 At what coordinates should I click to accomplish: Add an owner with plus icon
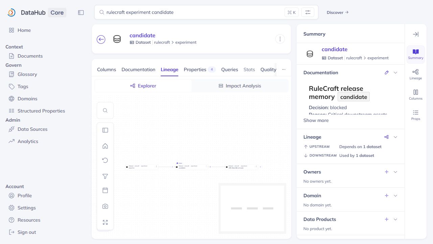tap(387, 172)
